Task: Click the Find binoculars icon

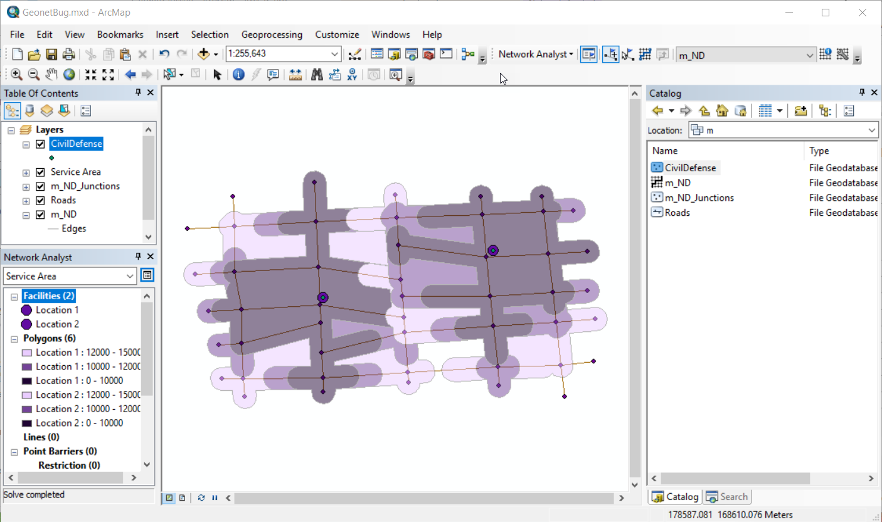Action: coord(317,75)
